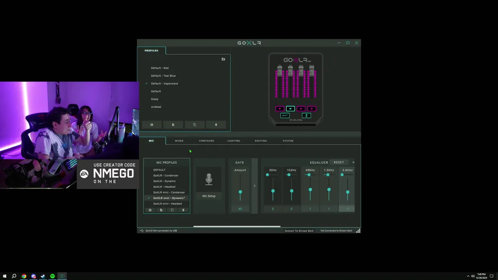Viewport: 498px width, 280px height.
Task: Toggle first mute button on GoXLR device
Action: click(280, 108)
